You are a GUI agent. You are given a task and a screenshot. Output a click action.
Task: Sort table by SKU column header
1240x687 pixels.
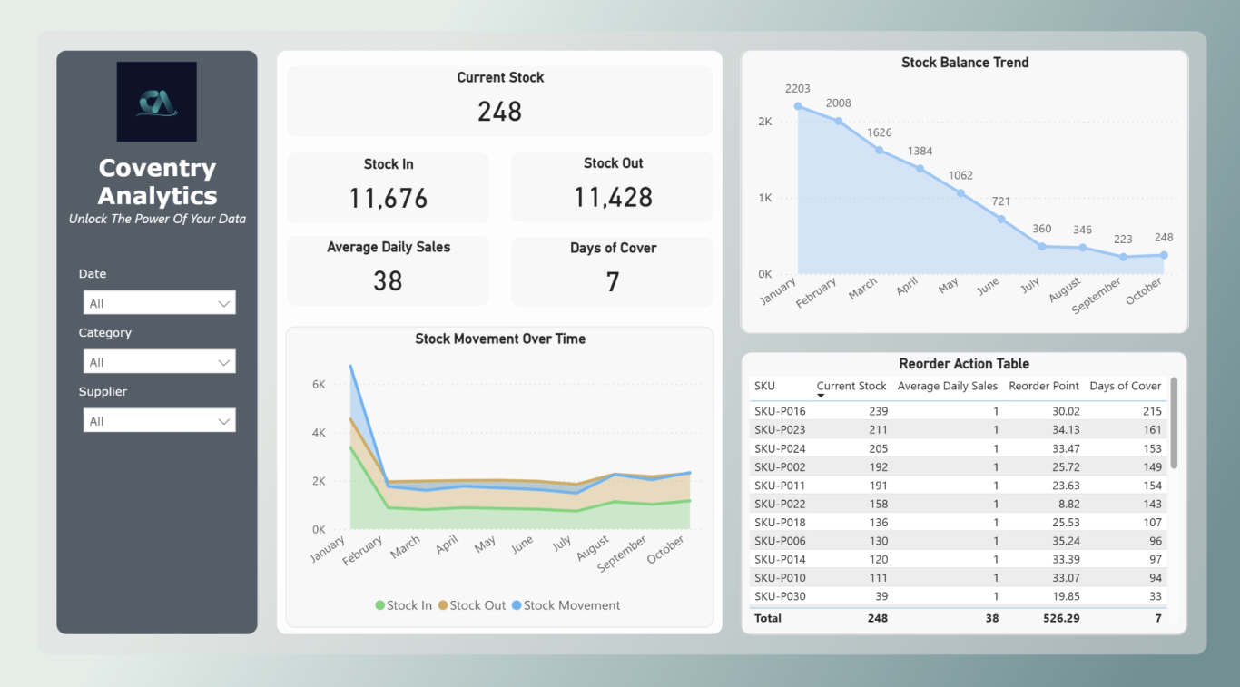coord(764,386)
